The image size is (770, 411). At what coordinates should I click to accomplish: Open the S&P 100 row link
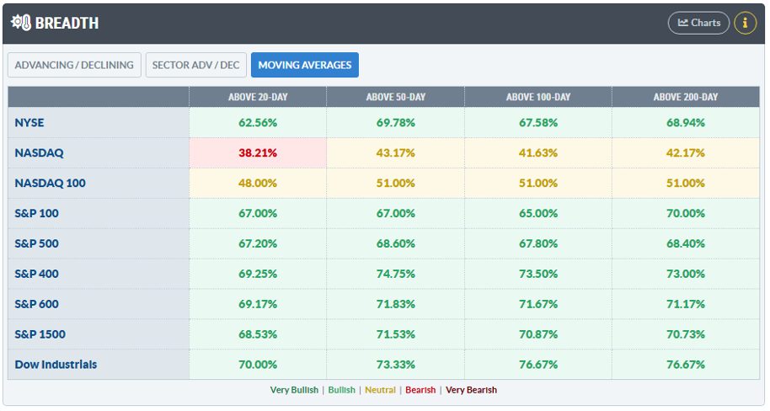(x=37, y=214)
